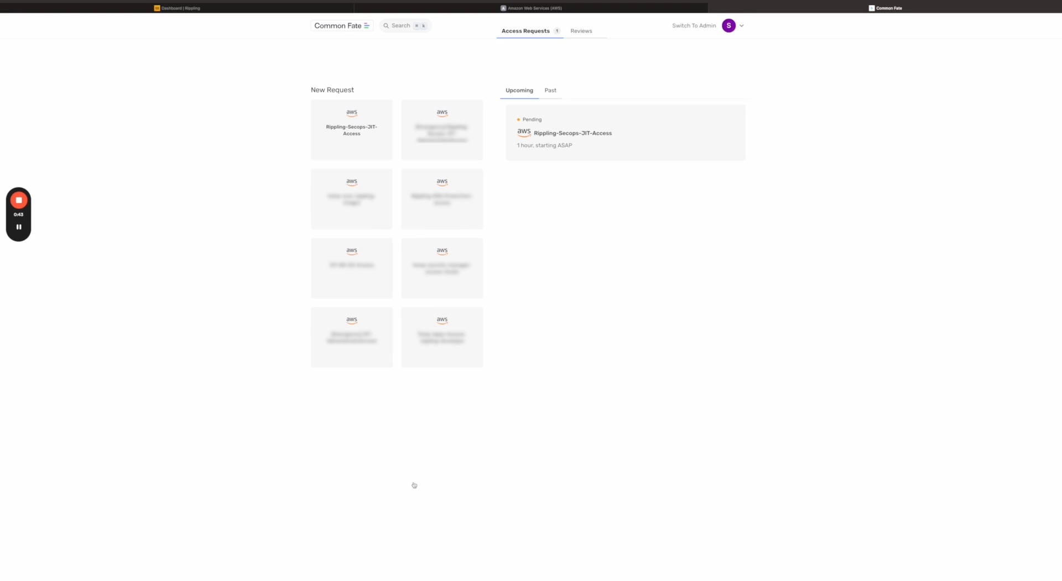Click the recorder's 0:43 timer
Viewport: 1062px width, 581px height.
pyautogui.click(x=19, y=214)
